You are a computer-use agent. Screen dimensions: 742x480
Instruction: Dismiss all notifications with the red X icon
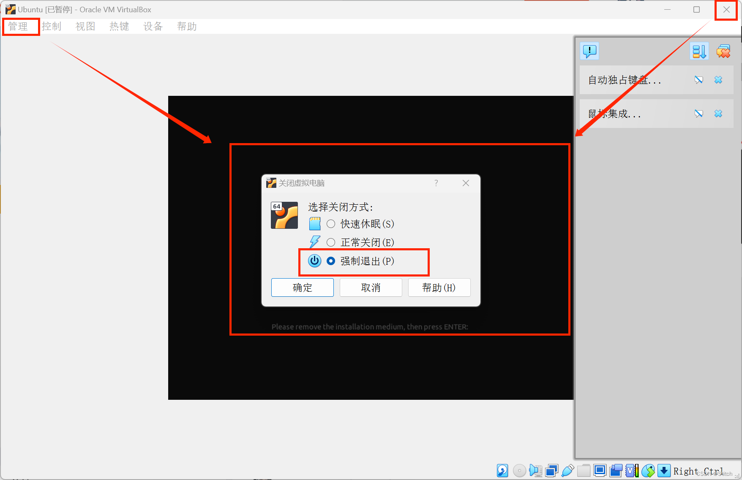[x=723, y=52]
